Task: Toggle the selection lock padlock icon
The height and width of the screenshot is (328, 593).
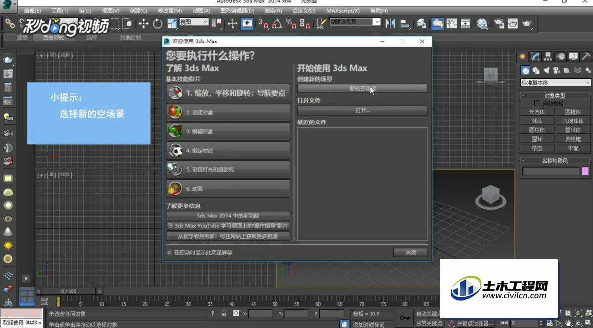Action: click(x=224, y=313)
